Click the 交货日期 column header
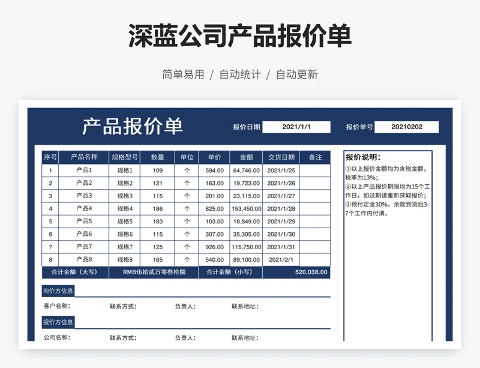Image resolution: width=480 pixels, height=368 pixels. tap(281, 157)
